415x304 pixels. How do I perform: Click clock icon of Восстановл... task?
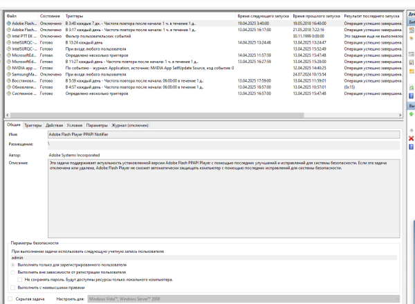point(9,80)
